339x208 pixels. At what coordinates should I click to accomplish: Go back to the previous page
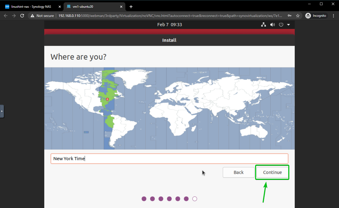(6, 16)
